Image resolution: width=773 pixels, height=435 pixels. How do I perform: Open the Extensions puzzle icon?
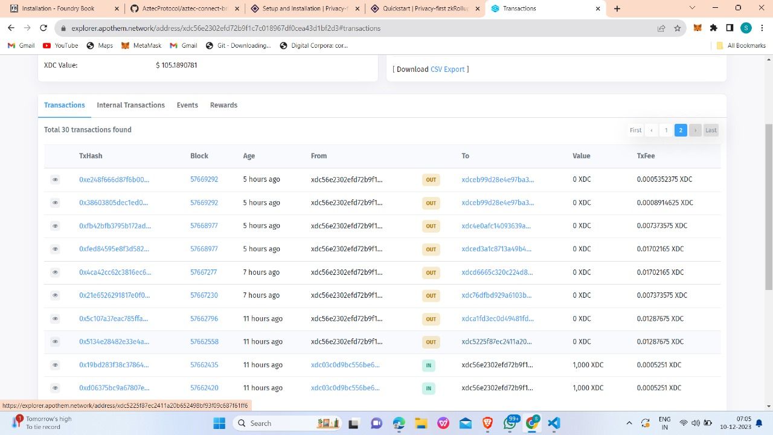click(x=714, y=28)
